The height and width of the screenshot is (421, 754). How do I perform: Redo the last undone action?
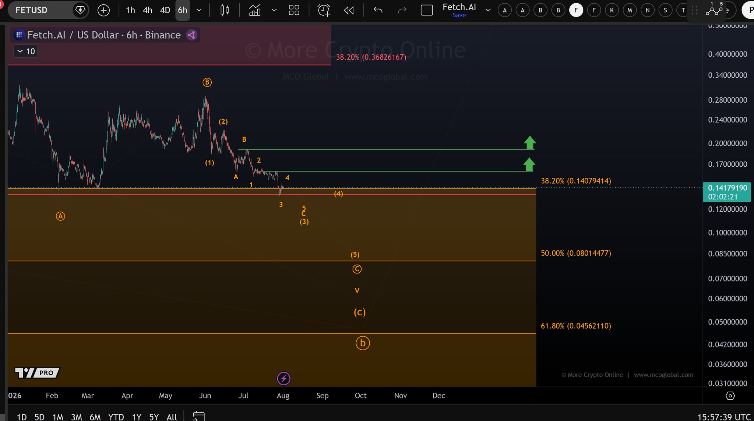[x=402, y=10]
